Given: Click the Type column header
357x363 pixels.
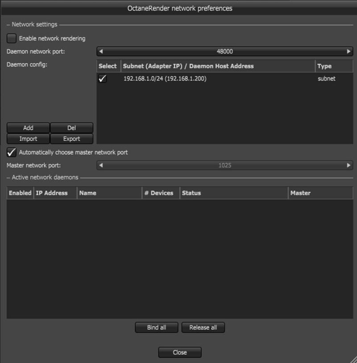Looking at the screenshot, I should (334, 66).
